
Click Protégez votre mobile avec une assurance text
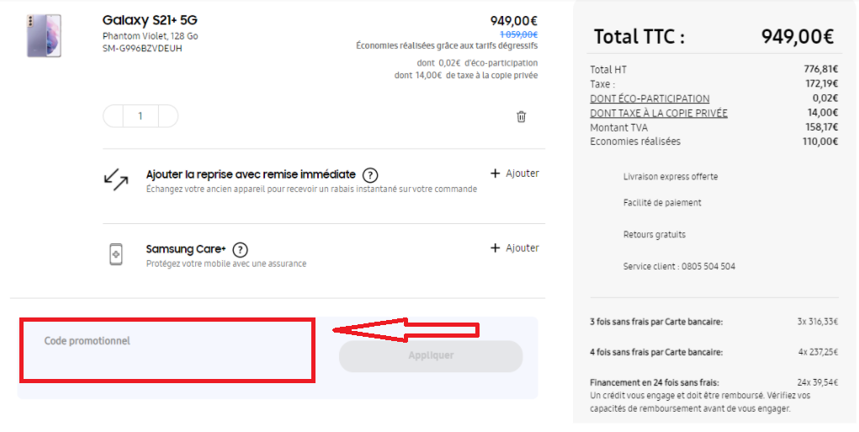pyautogui.click(x=226, y=264)
